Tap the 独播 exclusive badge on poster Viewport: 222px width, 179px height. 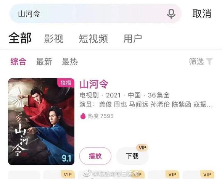coord(66,82)
